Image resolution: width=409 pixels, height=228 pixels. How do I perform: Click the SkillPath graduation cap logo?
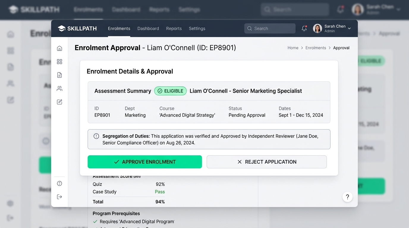[62, 28]
